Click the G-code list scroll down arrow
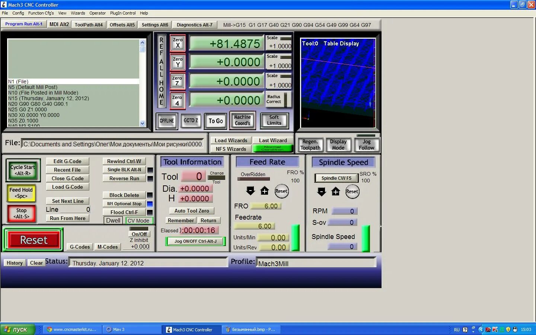Screen dimensions: 536x335 (142, 123)
